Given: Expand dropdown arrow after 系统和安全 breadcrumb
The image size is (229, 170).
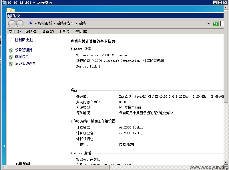Looking at the screenshot, I should pyautogui.click(x=76, y=23).
